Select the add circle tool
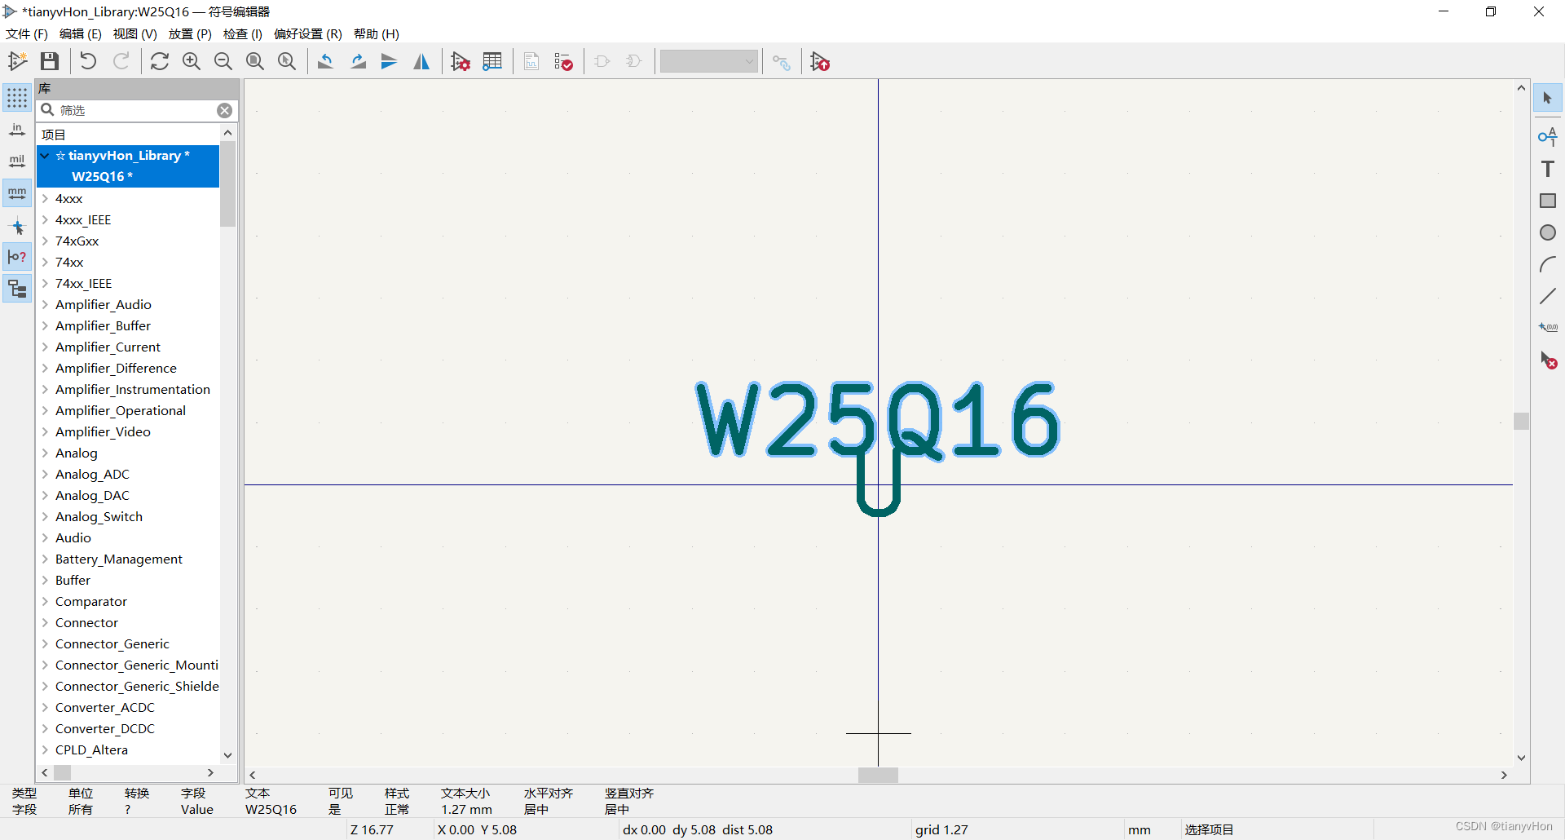This screenshot has height=840, width=1565. click(x=1547, y=232)
